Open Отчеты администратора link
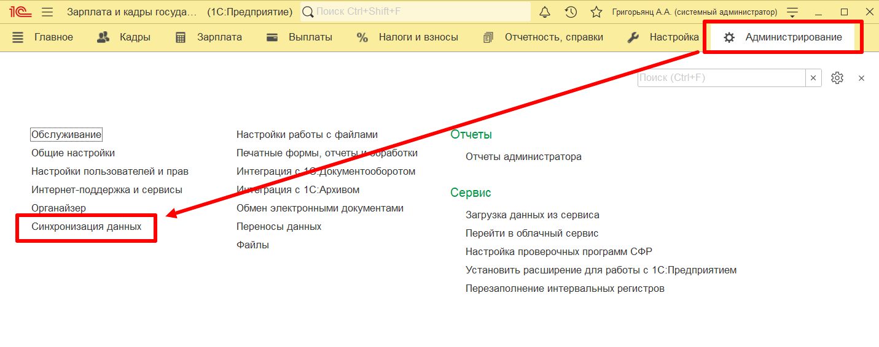 523,156
